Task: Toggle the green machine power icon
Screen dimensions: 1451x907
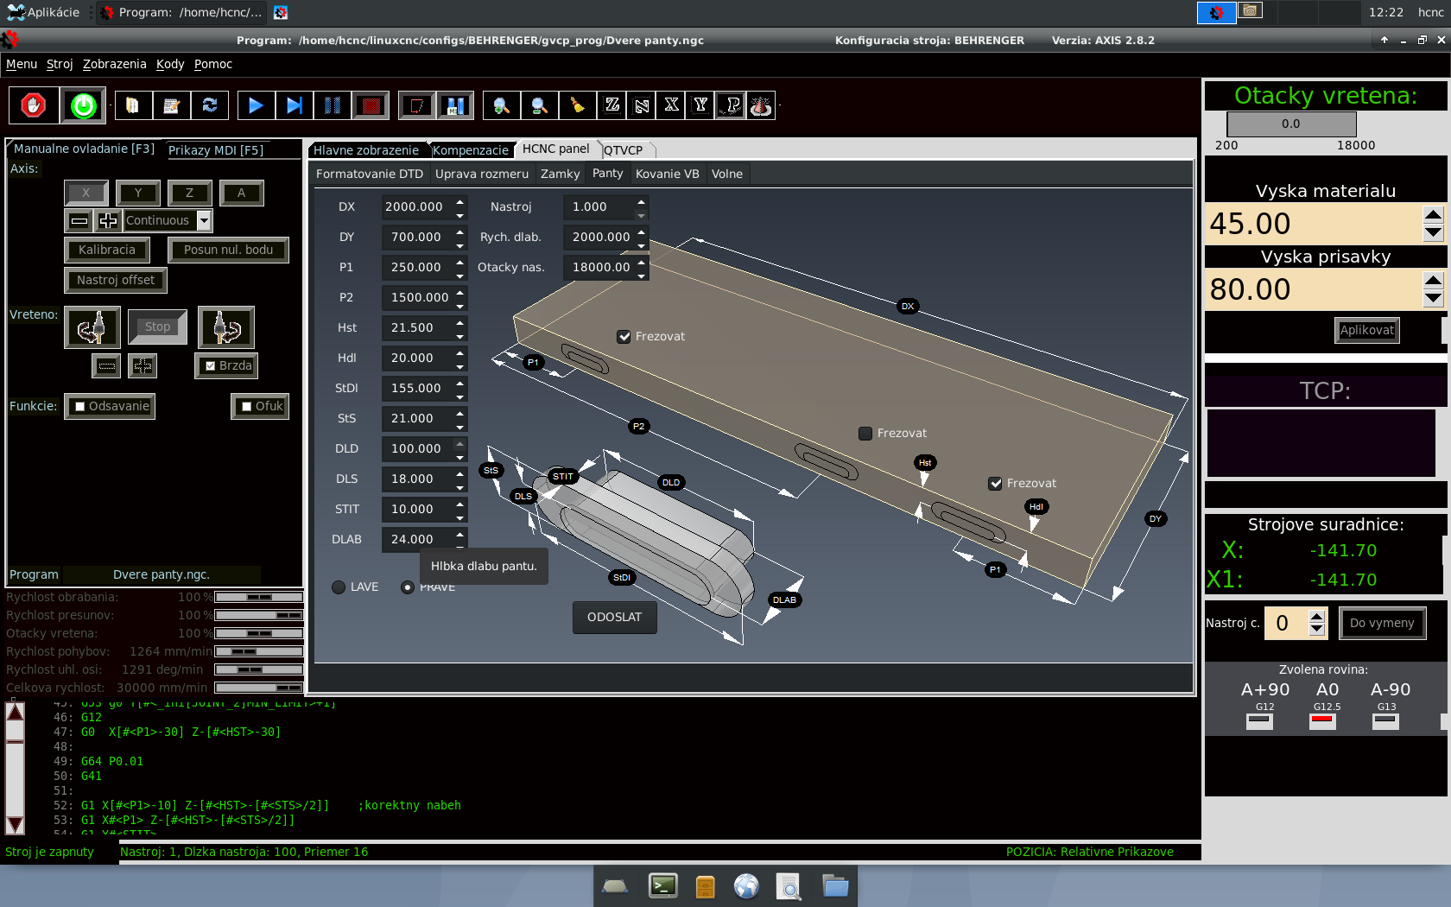Action: (x=83, y=105)
